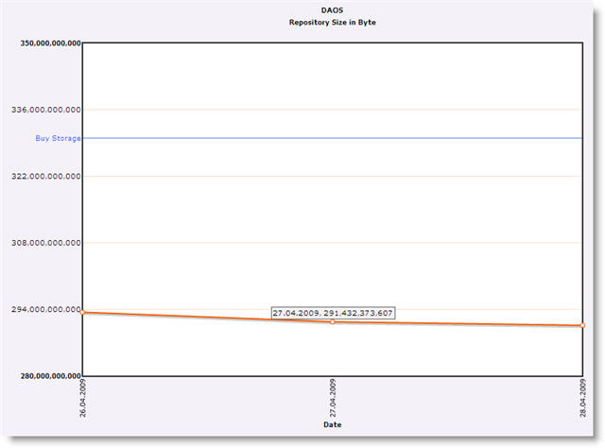605x448 pixels.
Task: Click the 336,000,000,000 y-axis label
Action: (43, 110)
